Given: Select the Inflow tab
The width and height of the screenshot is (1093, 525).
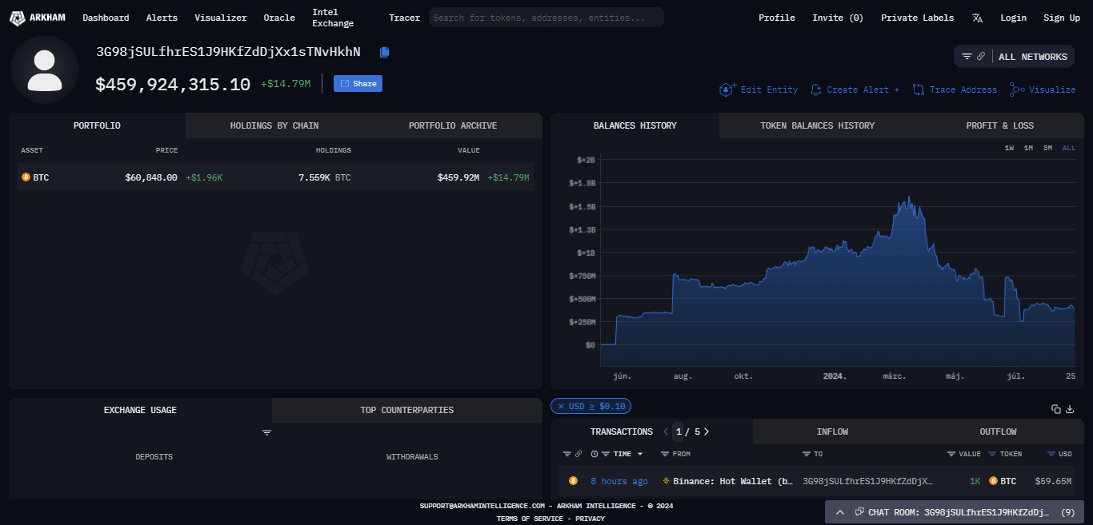Looking at the screenshot, I should [832, 432].
